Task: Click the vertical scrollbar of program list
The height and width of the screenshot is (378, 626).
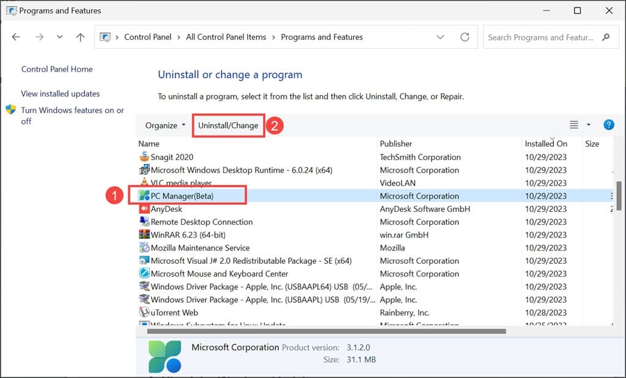Action: (x=619, y=196)
